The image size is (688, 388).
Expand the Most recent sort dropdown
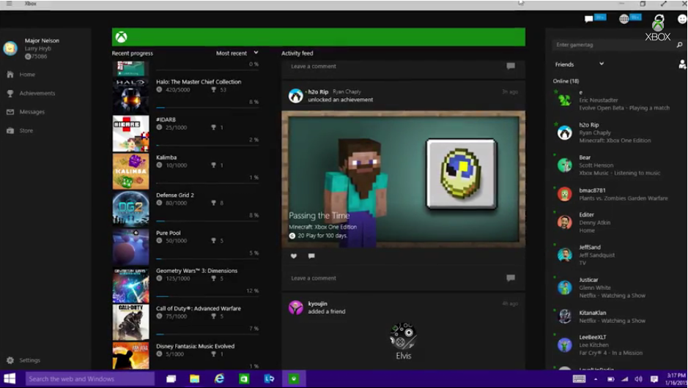[x=237, y=53]
